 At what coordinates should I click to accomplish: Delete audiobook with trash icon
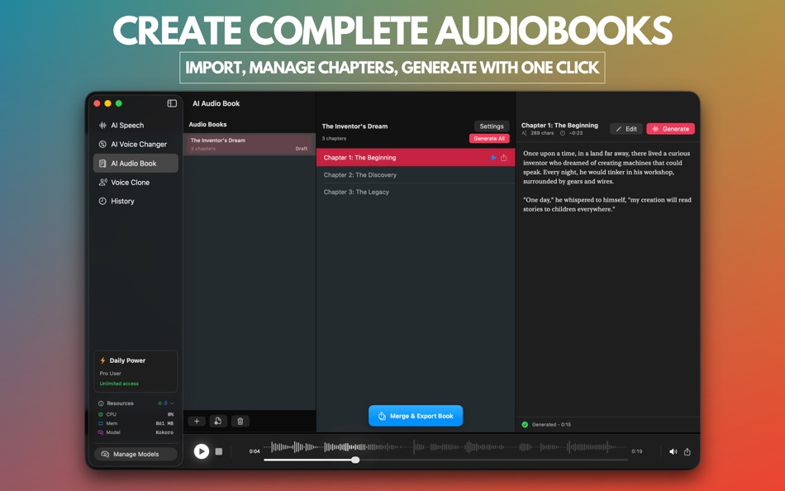(x=240, y=422)
